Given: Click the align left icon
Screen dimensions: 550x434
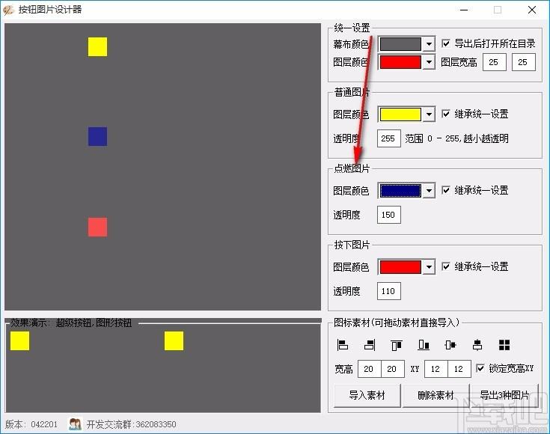Looking at the screenshot, I should tap(343, 345).
